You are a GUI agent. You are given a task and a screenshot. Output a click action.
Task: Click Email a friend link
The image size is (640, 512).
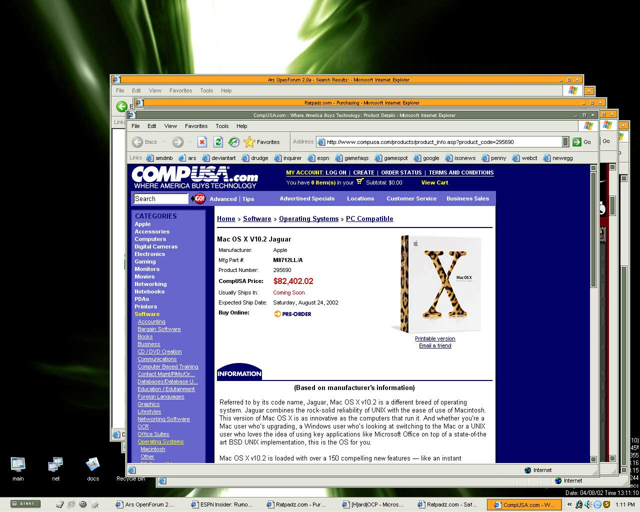435,345
